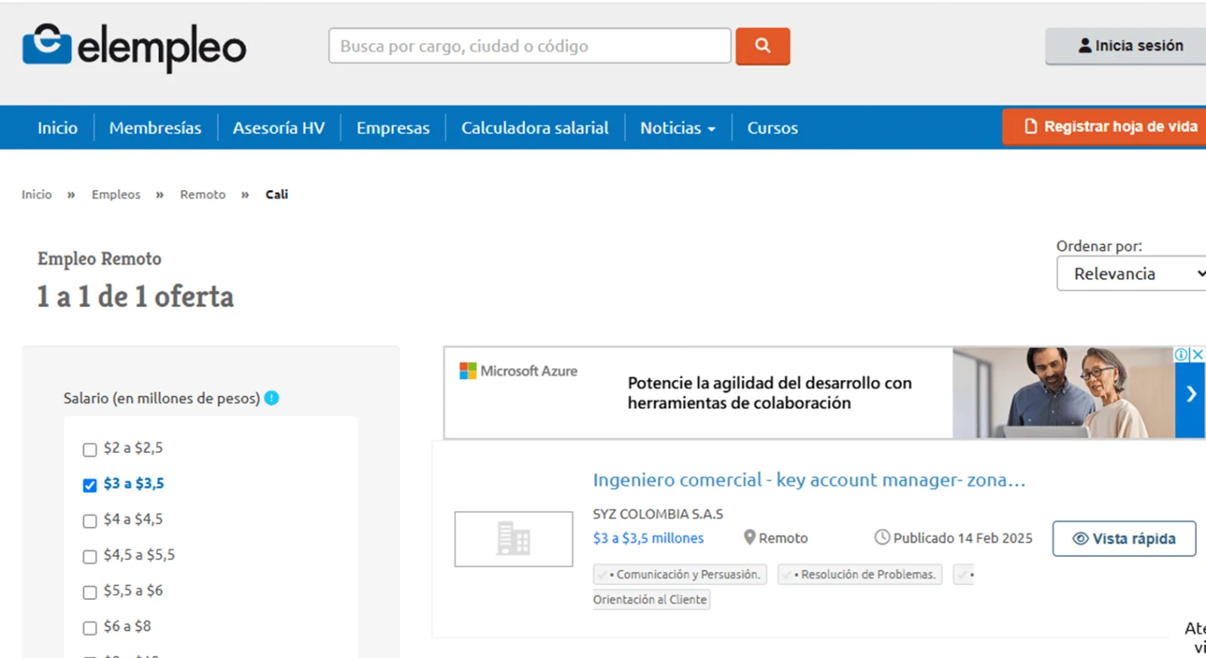The width and height of the screenshot is (1206, 658).
Task: Click the Remoto location pin icon
Action: point(749,537)
